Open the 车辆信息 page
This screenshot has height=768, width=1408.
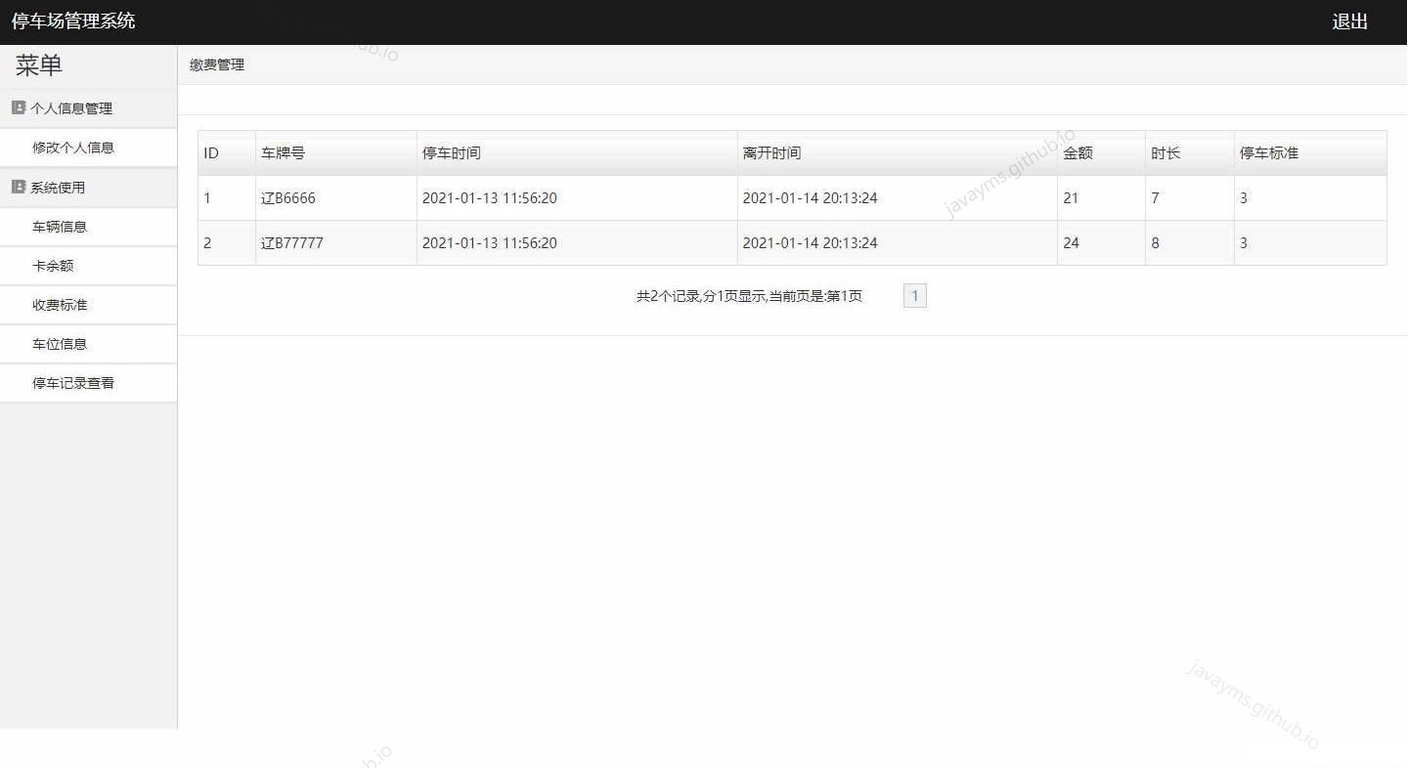click(59, 226)
